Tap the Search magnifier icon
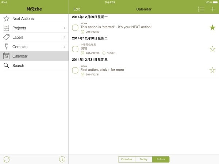This screenshot has height=164, width=219. tap(6, 65)
